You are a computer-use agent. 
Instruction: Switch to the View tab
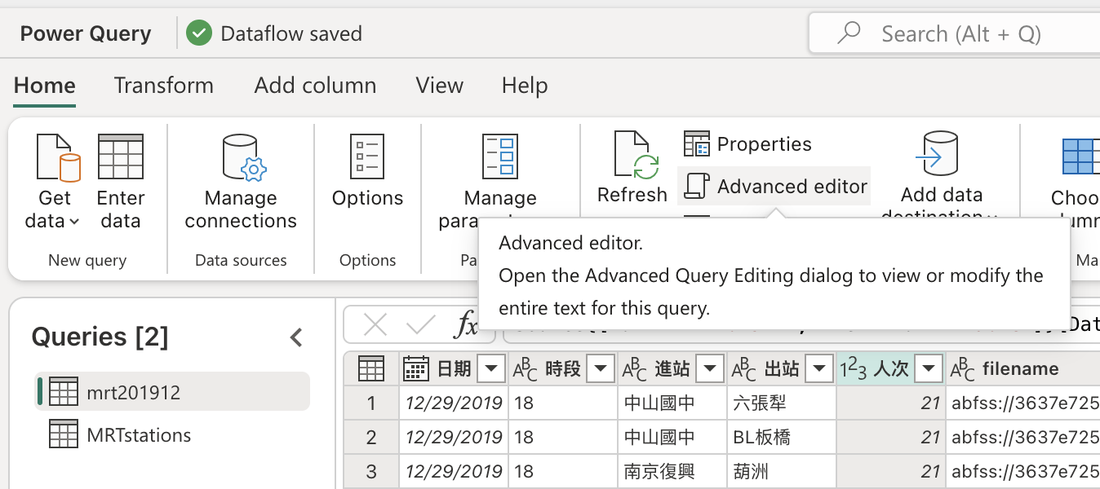pyautogui.click(x=440, y=86)
